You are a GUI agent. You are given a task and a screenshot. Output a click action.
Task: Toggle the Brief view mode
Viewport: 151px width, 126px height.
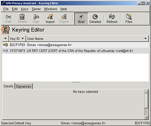click(81, 19)
